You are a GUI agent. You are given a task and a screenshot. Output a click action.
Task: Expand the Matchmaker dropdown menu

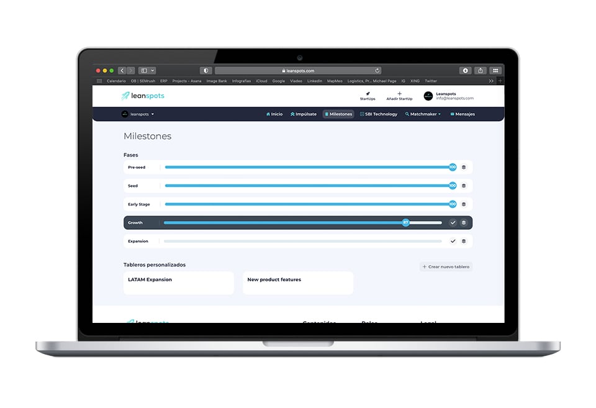423,114
